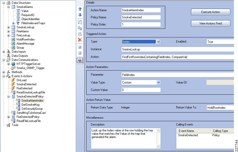Click the ReadSmokeLookupFile action icon

(x=13, y=92)
